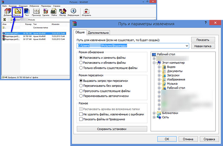
Task: Click the Исправить (Repair) toolbar icon
Action: click(86, 12)
